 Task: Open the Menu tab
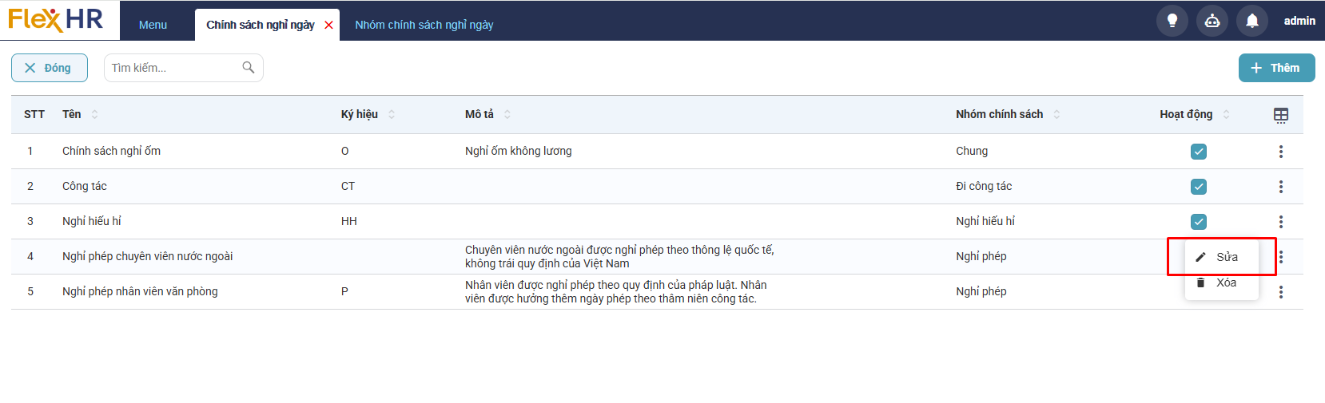coord(153,25)
